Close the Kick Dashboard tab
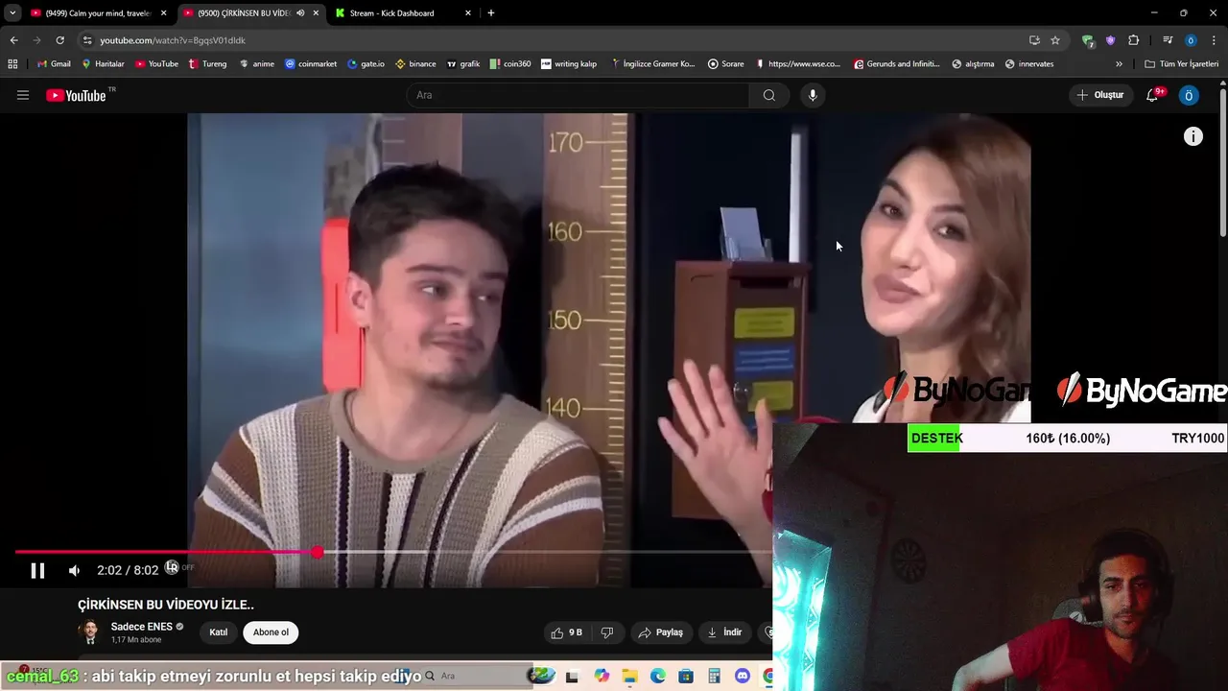 (x=468, y=13)
